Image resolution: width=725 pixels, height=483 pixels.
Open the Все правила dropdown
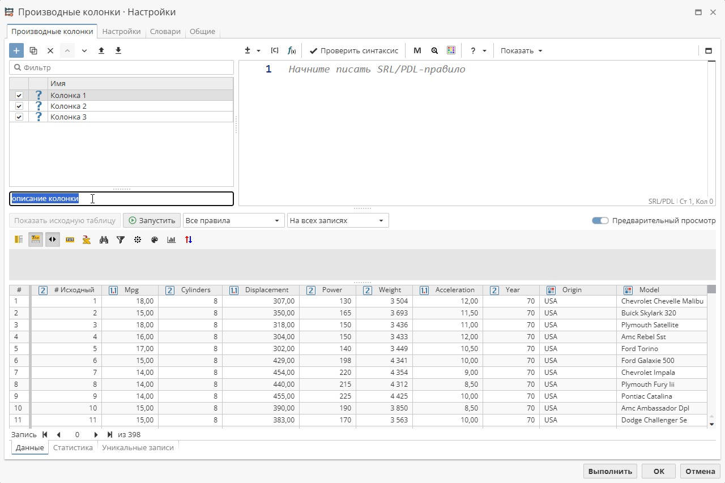point(233,220)
